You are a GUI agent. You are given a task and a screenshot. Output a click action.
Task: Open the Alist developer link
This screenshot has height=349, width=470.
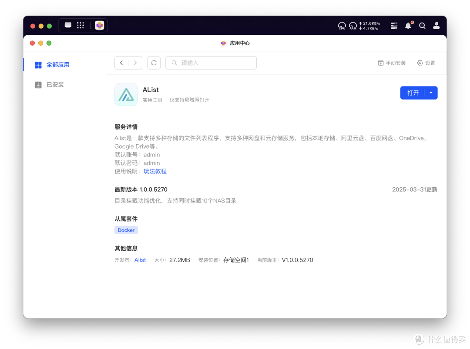[140, 260]
